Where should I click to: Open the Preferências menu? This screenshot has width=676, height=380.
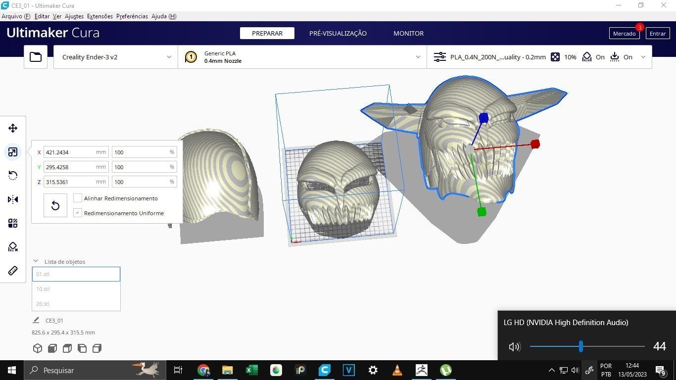(132, 16)
